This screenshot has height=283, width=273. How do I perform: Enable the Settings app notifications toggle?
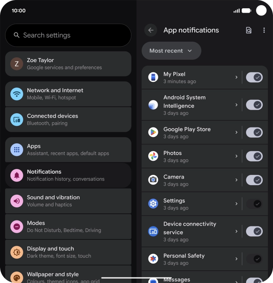coord(254,204)
